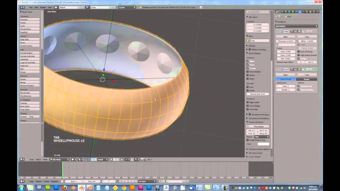This screenshot has width=340, height=191.
Task: Jump to the timeline's first frame
Action: click(120, 181)
